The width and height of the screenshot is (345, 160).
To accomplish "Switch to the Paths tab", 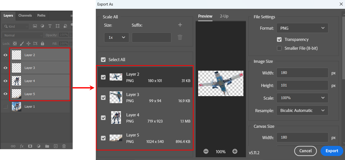I will point(41,15).
